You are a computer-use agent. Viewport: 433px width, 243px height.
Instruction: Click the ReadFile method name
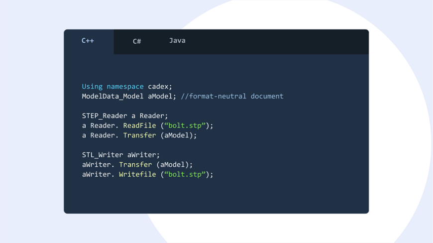[x=139, y=125]
